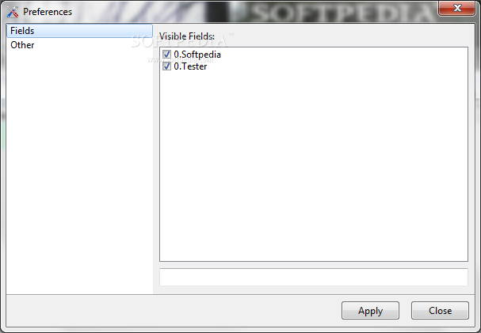Uncheck the 0.Softpedia checkbox

pos(166,55)
